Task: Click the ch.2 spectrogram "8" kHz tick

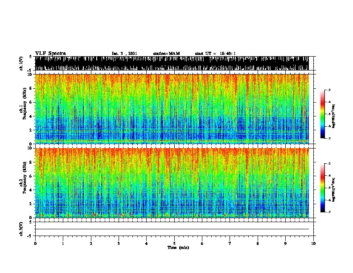Action: click(x=31, y=162)
